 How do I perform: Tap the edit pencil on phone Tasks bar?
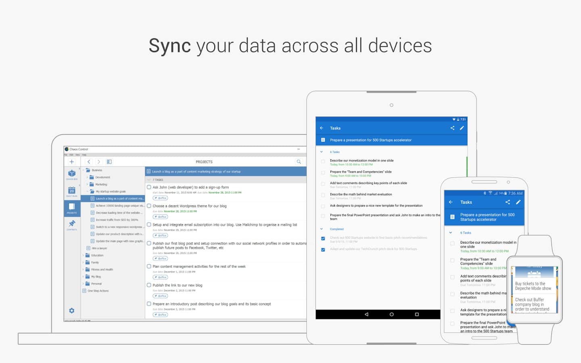point(518,202)
